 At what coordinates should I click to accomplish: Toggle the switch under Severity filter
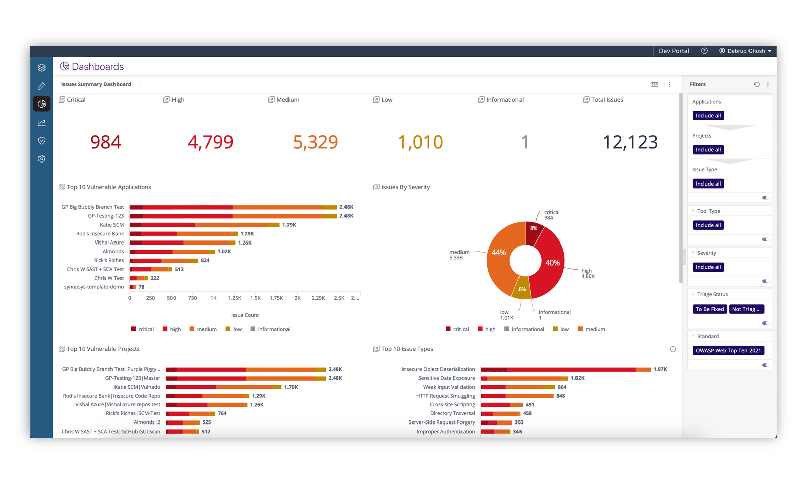tap(765, 281)
